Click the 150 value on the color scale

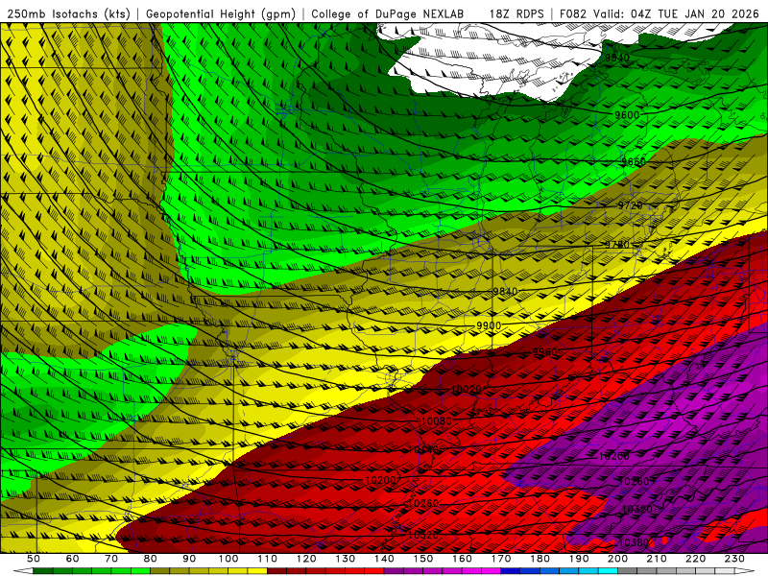click(x=423, y=559)
